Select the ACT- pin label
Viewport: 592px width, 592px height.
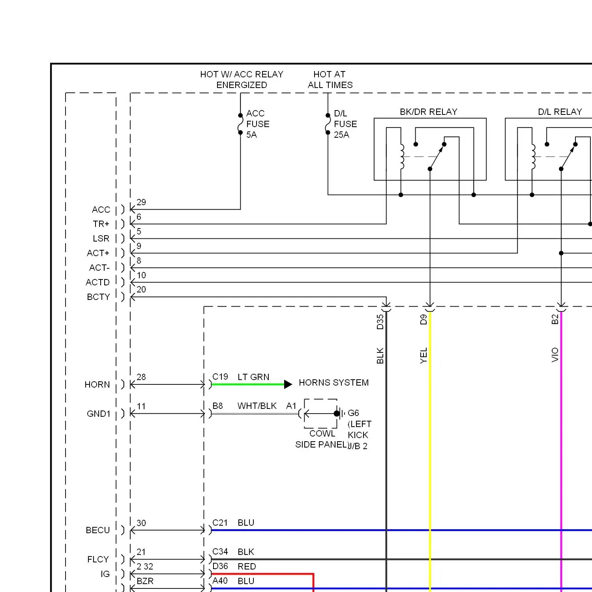(x=99, y=268)
